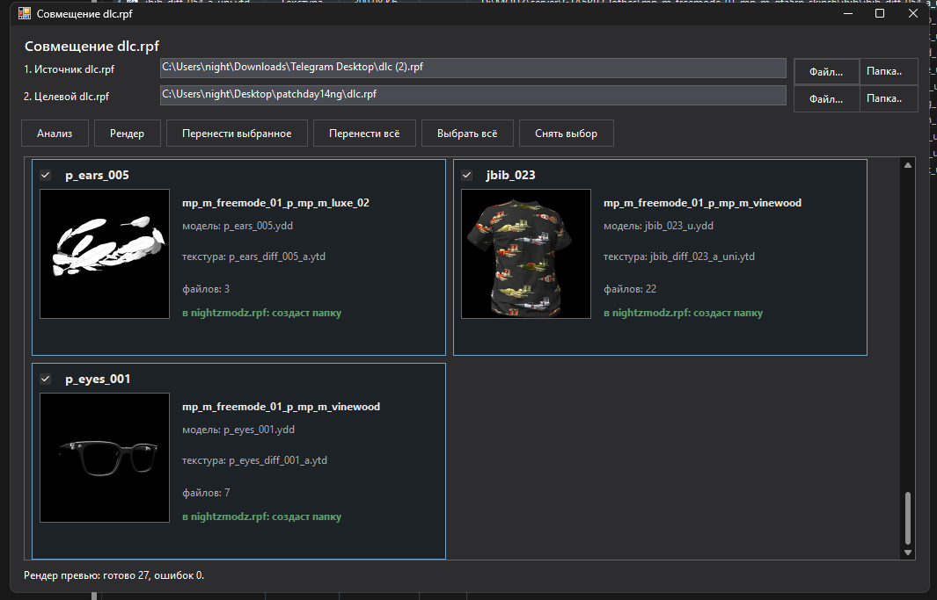Clear selection with Снять выбор
The image size is (937, 600).
tap(566, 133)
